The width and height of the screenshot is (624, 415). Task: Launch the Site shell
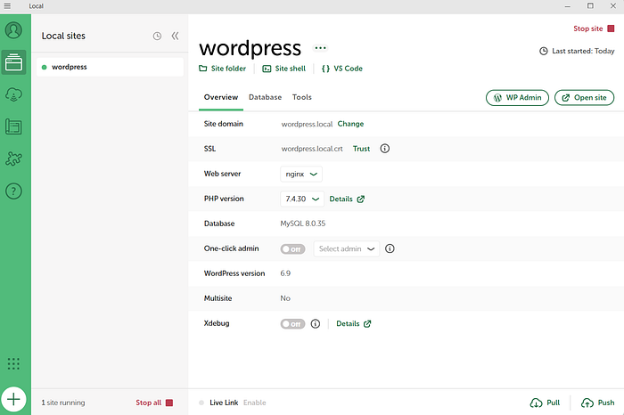pos(283,69)
